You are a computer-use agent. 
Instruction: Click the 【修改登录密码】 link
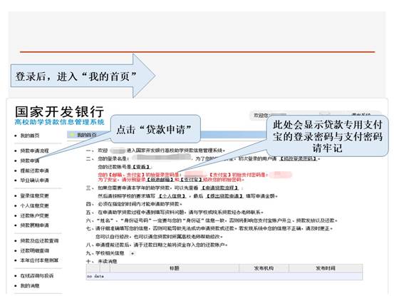click(299, 158)
